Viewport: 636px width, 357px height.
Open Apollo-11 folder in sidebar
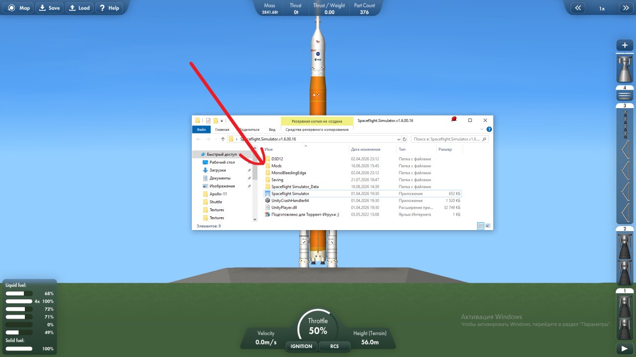coord(218,194)
